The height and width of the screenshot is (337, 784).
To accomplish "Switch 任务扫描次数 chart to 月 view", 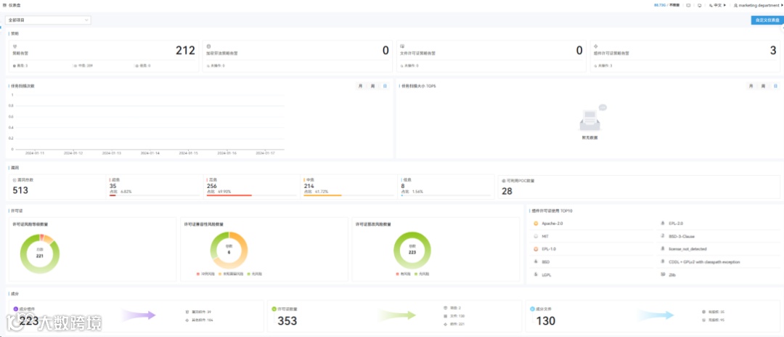I will click(x=360, y=86).
